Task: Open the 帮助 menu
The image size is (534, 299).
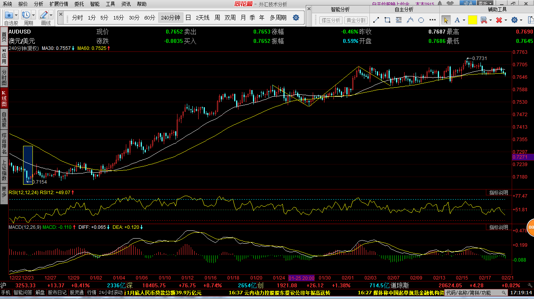Action: click(142, 4)
